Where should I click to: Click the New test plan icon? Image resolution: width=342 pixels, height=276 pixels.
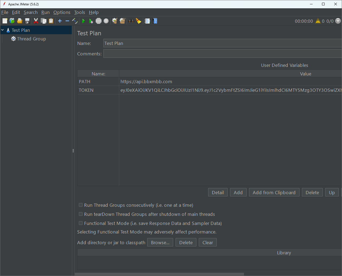point(5,21)
